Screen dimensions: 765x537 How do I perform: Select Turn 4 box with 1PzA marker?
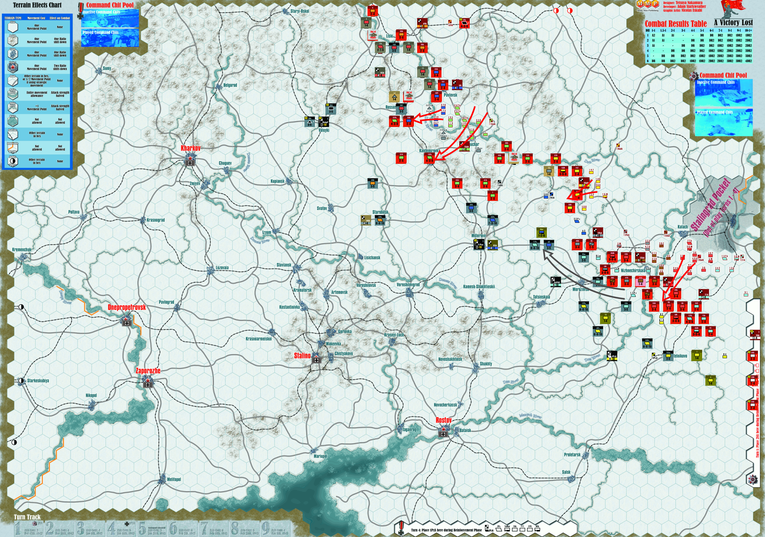pyautogui.click(x=121, y=528)
